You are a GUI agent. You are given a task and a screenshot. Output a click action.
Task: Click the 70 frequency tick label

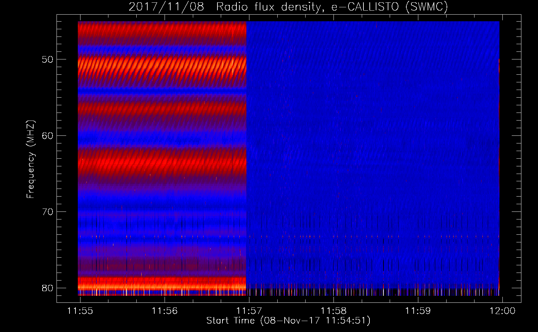click(x=48, y=211)
